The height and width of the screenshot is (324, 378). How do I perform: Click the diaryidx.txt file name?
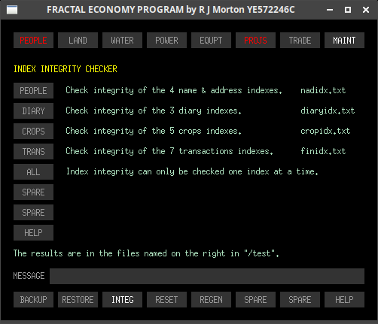pos(328,111)
